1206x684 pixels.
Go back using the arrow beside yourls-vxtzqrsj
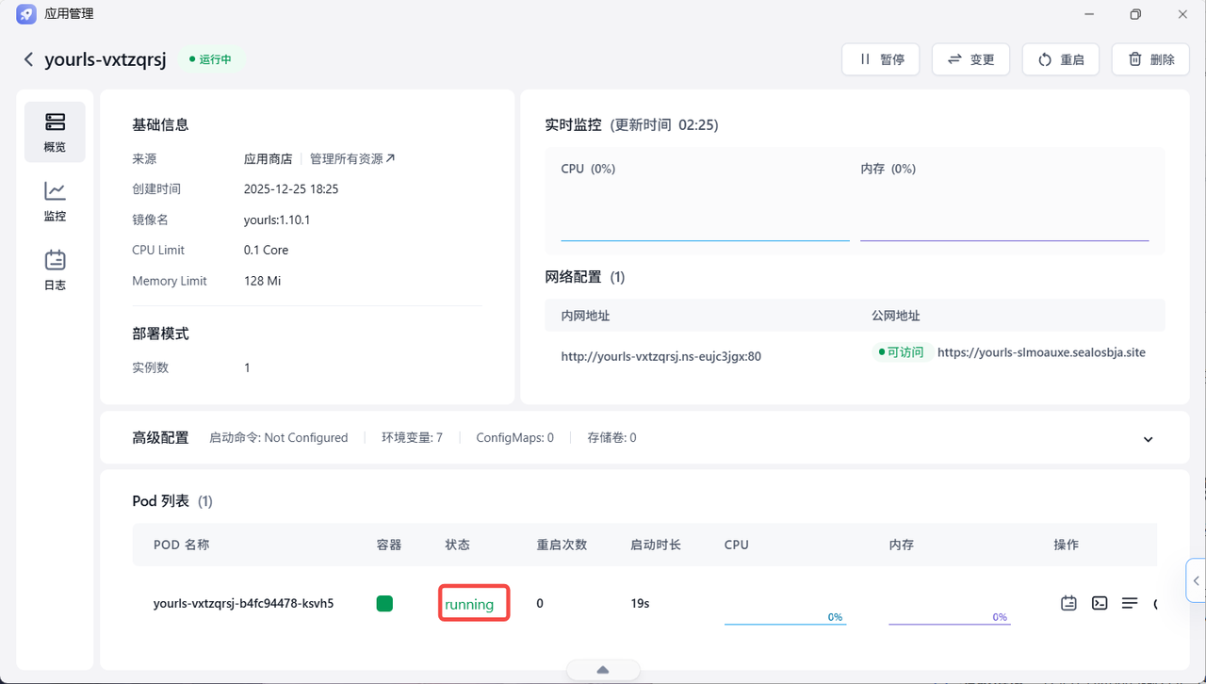(x=28, y=59)
